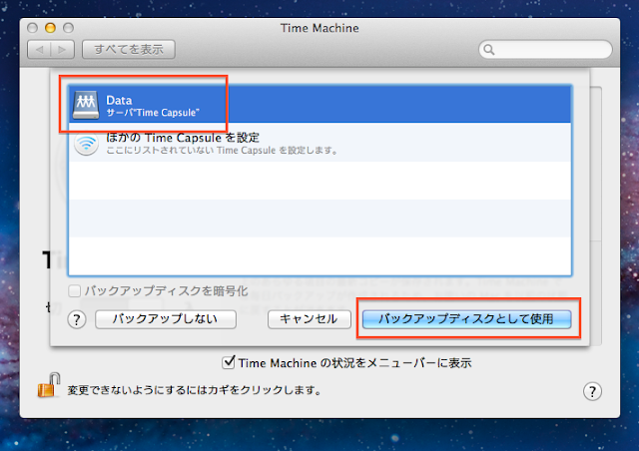Click サーバ"Time Capsule" subtitle
The height and width of the screenshot is (451, 639).
(153, 113)
